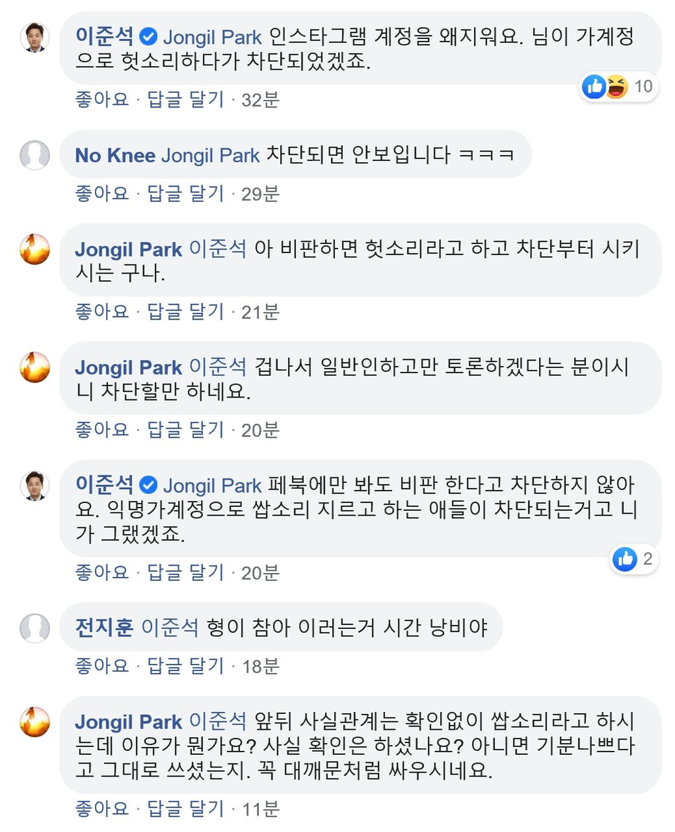The image size is (675, 832).
Task: Click the laughing emoji reaction on the first comment
Action: click(616, 86)
